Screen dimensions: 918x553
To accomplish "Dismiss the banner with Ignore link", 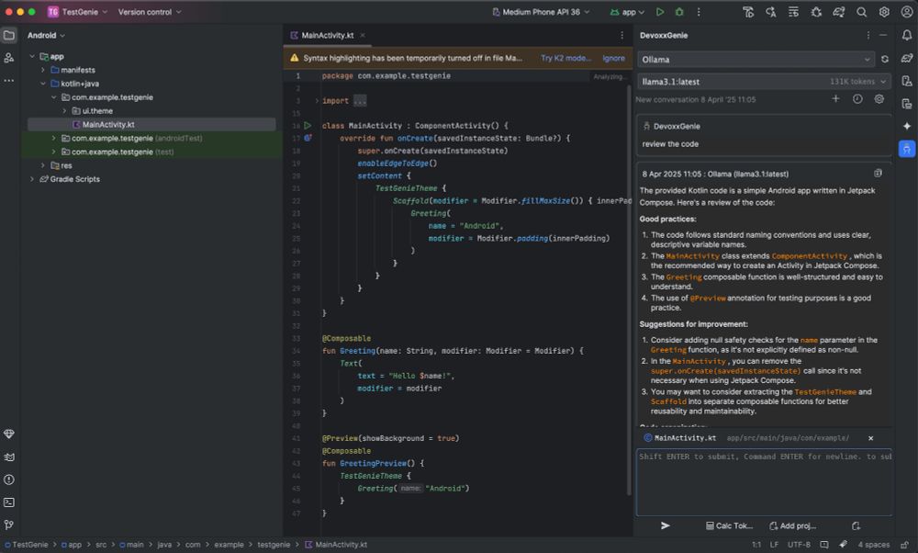I will pos(613,58).
